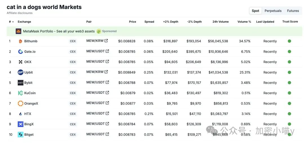Screen dimensions: 304x143
Task: Open external link icon for Bithumb MEW/KRW
Action: [x=106, y=41]
